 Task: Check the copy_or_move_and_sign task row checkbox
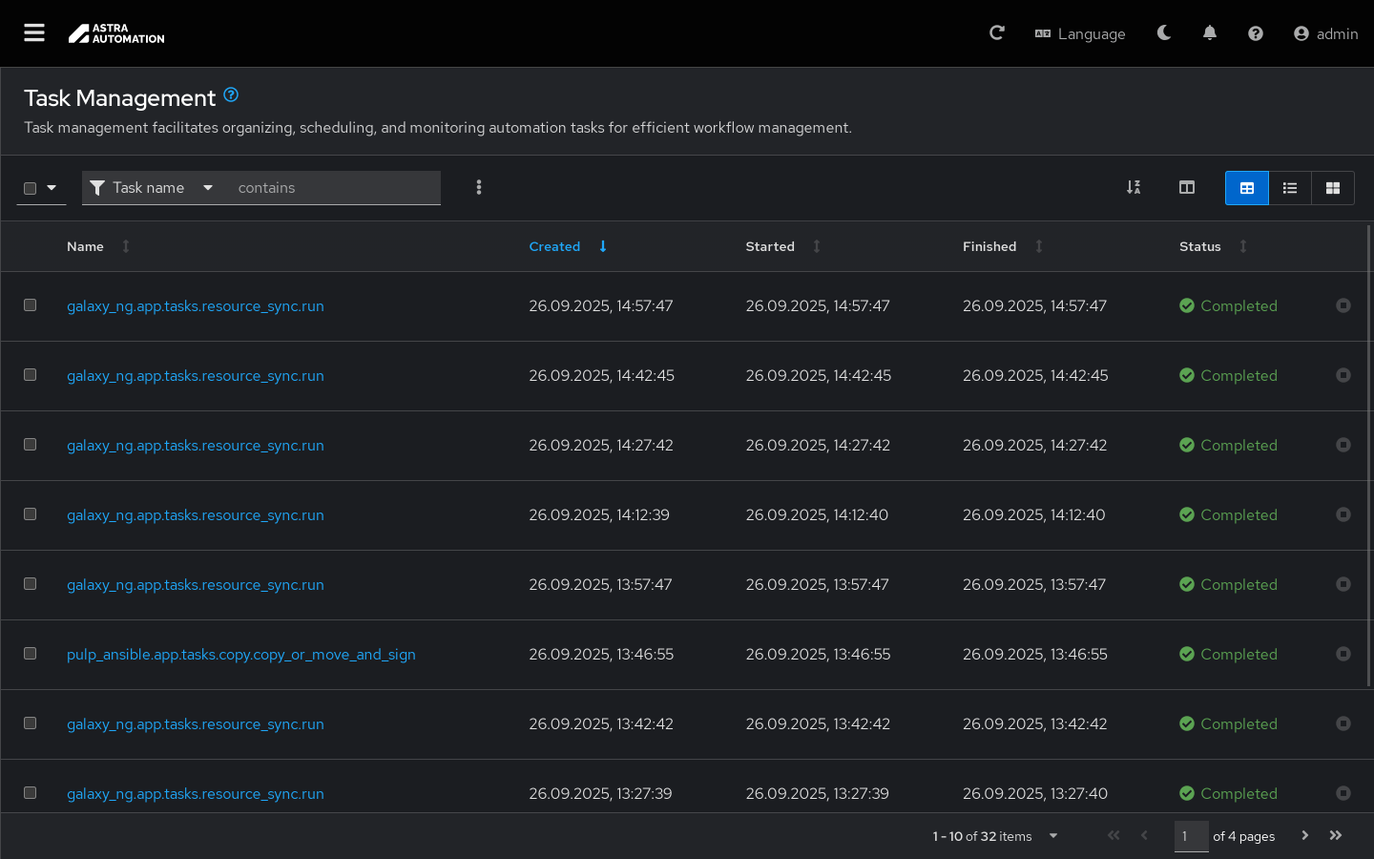tap(31, 654)
